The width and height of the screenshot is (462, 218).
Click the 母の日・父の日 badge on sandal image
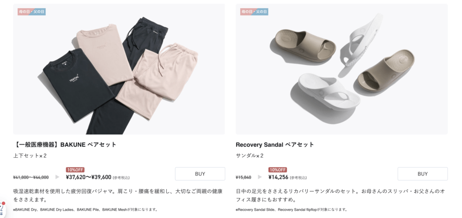254,12
